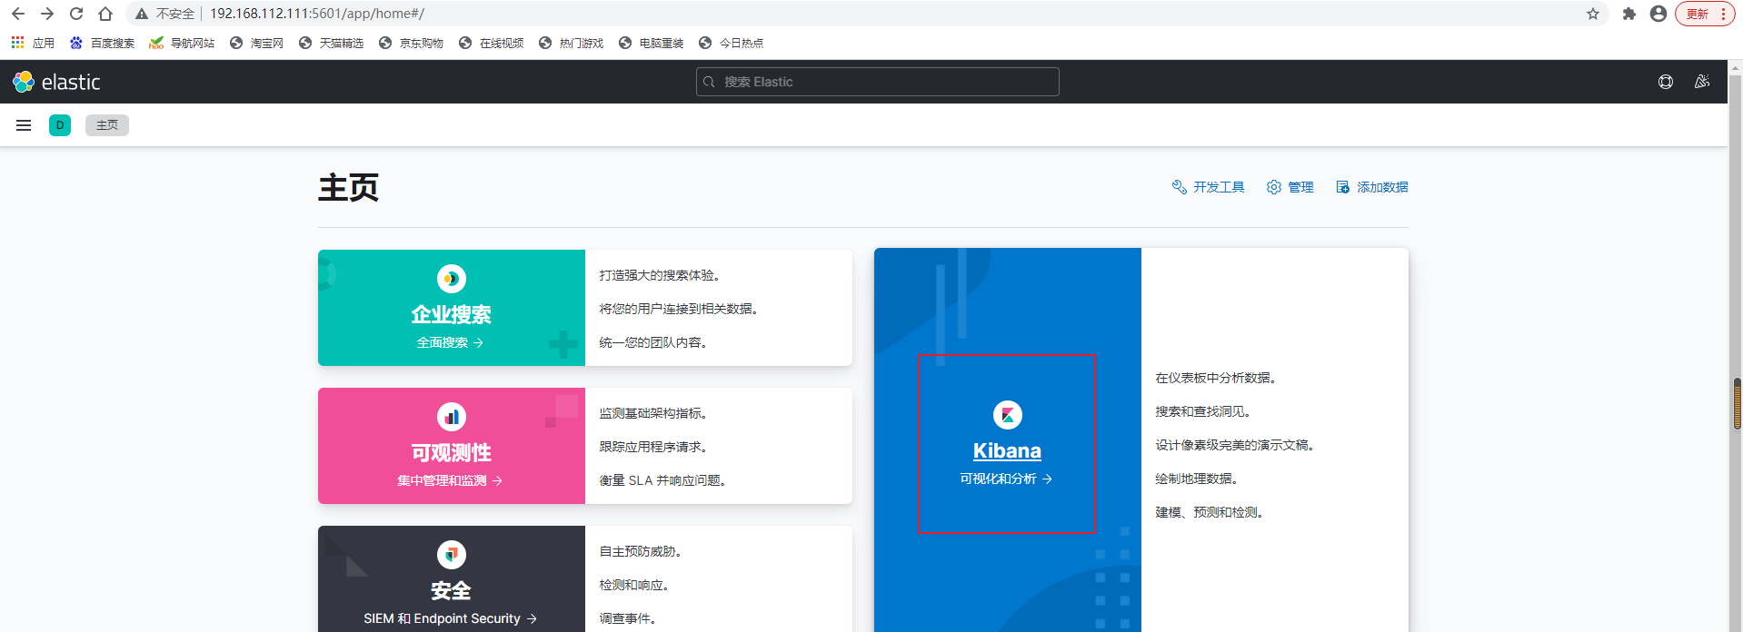Click the 可观测性 observability logo icon
1743x632 pixels.
tap(452, 417)
